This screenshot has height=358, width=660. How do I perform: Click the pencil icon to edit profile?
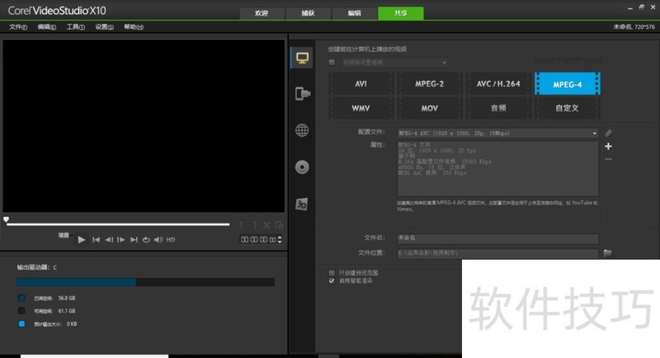pos(608,133)
